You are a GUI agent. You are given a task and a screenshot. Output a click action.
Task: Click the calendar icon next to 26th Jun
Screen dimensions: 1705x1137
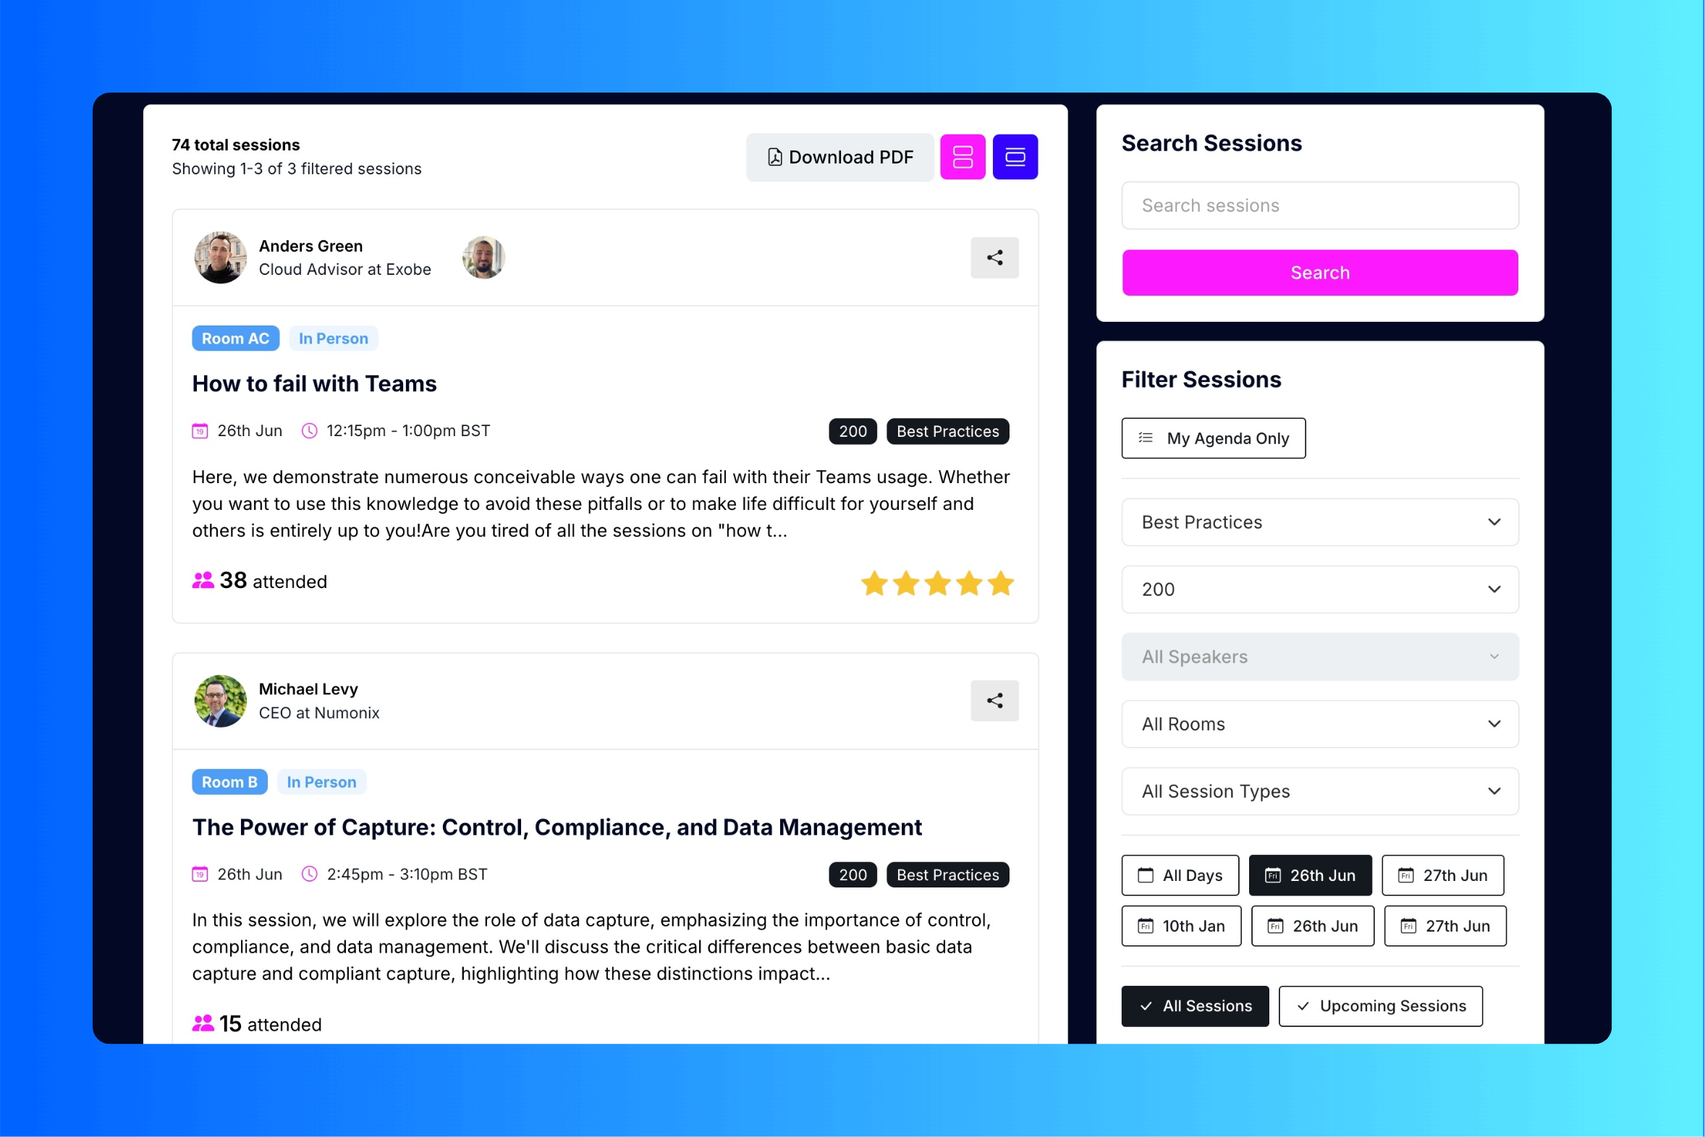[x=198, y=430]
